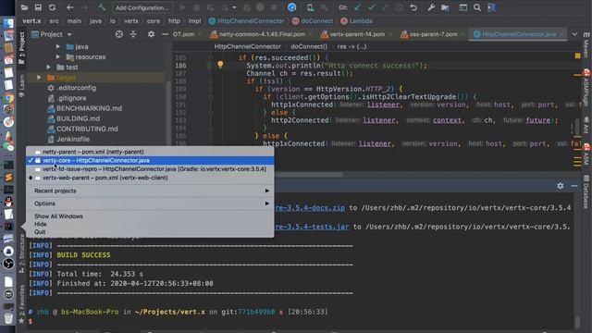Select netty-parent pom.xml window in dock menu
This screenshot has width=592, height=333.
[150, 152]
